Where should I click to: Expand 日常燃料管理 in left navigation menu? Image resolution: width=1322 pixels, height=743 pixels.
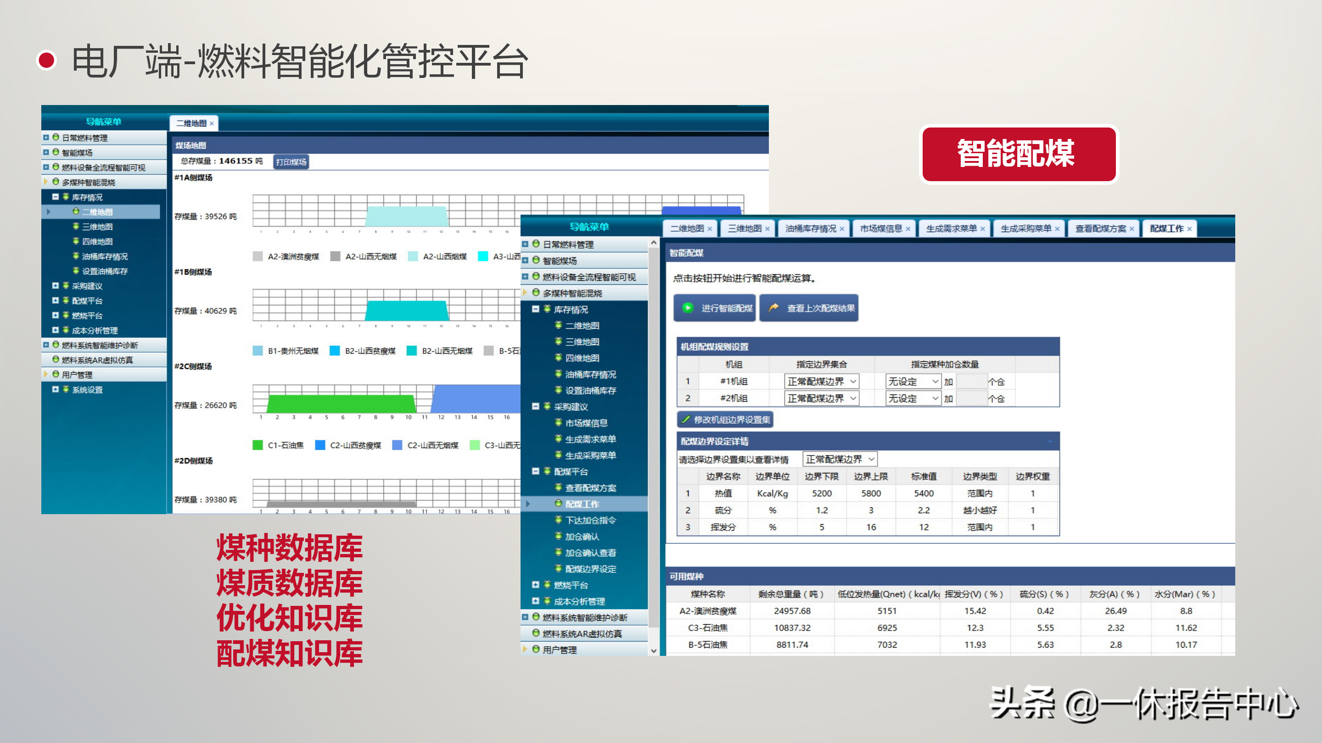46,138
